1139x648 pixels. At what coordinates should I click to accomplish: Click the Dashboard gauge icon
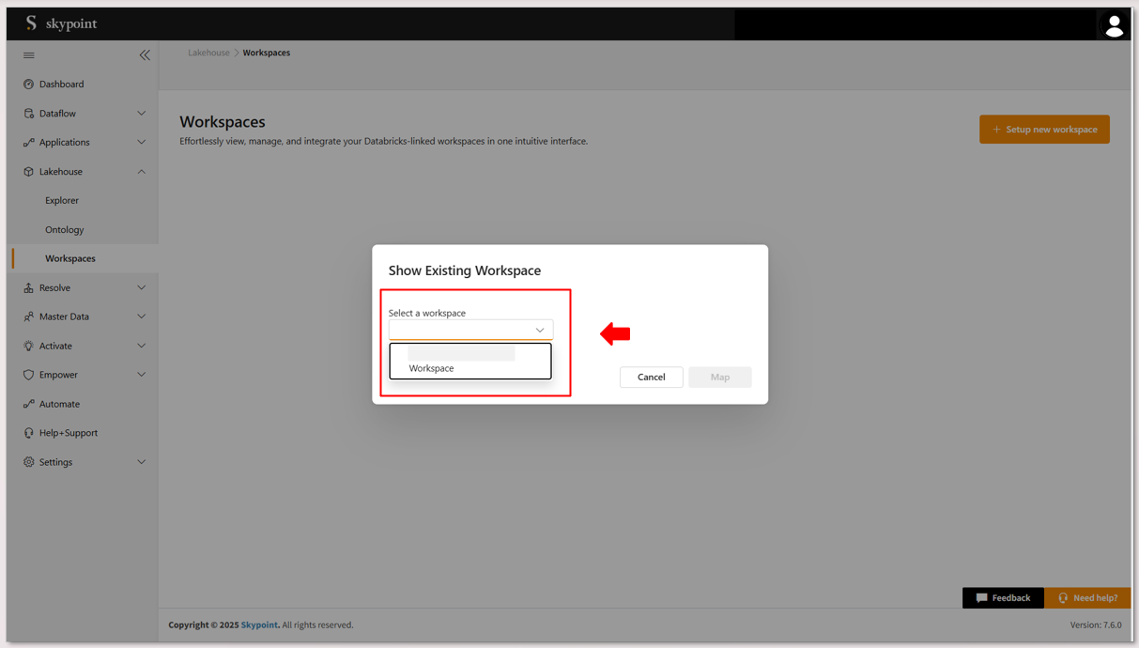point(29,85)
